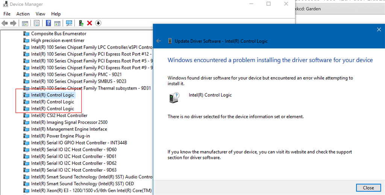Open the Action menu
Viewport: 385px width, 195px height.
tap(23, 14)
